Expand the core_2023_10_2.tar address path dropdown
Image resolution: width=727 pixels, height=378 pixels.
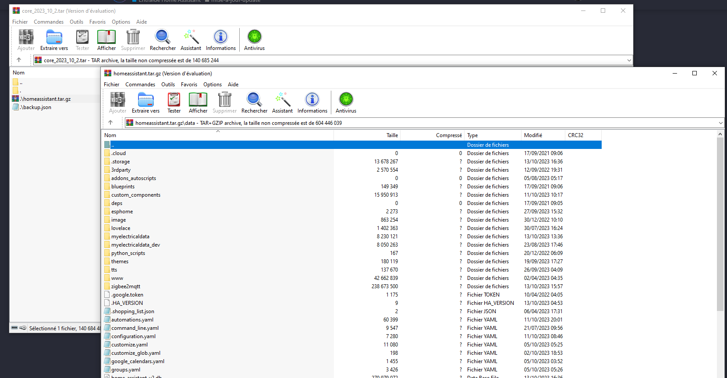pos(629,60)
